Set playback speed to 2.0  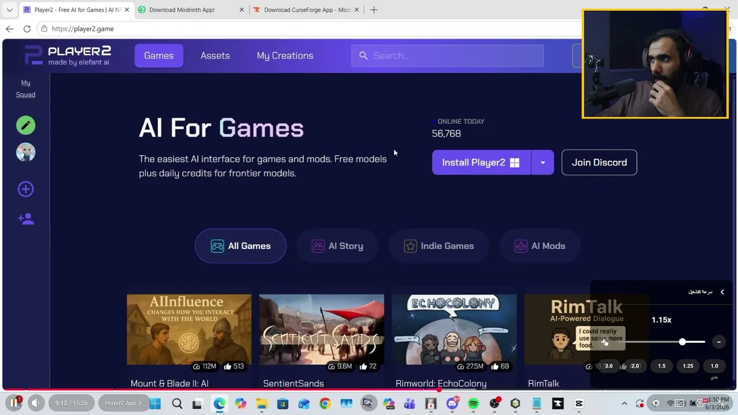tap(635, 366)
